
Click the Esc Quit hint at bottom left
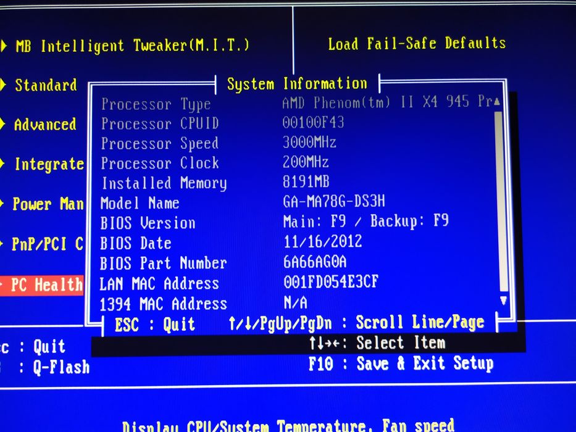[33, 346]
